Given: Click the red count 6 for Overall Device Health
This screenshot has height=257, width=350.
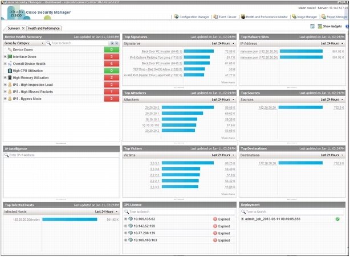Looking at the screenshot, I should (111, 64).
